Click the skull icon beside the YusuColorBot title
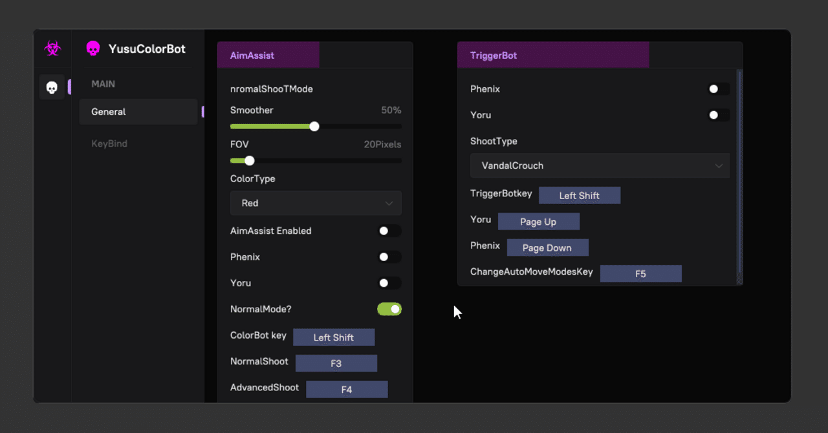Viewport: 828px width, 433px height. click(93, 48)
